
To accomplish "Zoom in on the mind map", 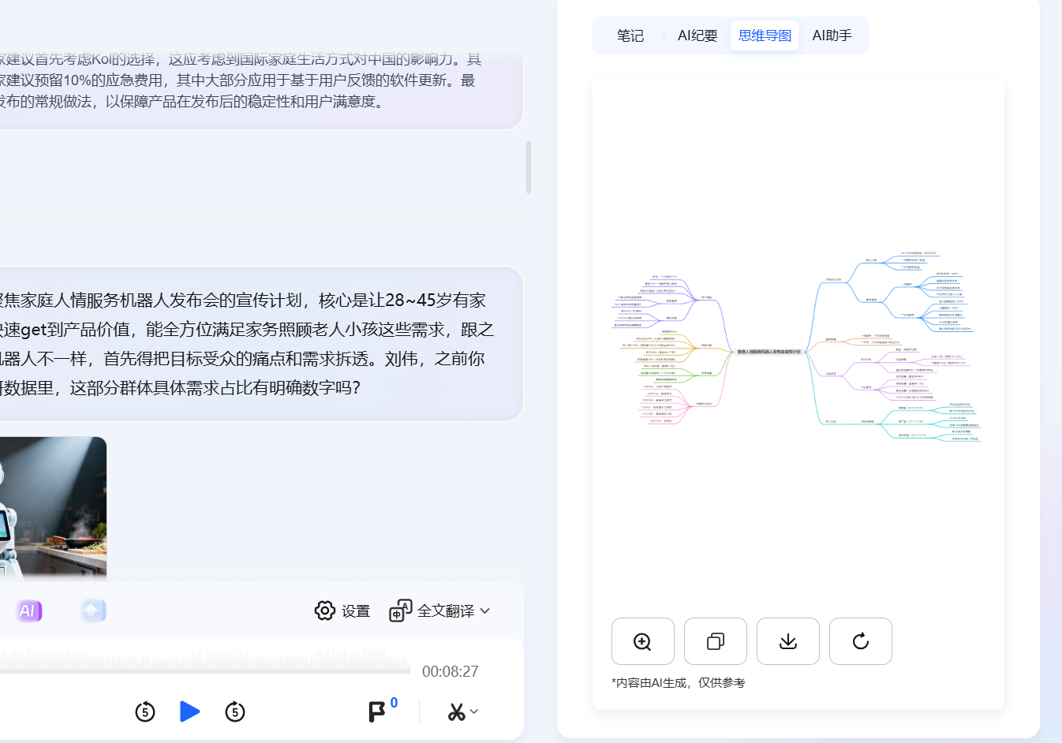I will 642,641.
